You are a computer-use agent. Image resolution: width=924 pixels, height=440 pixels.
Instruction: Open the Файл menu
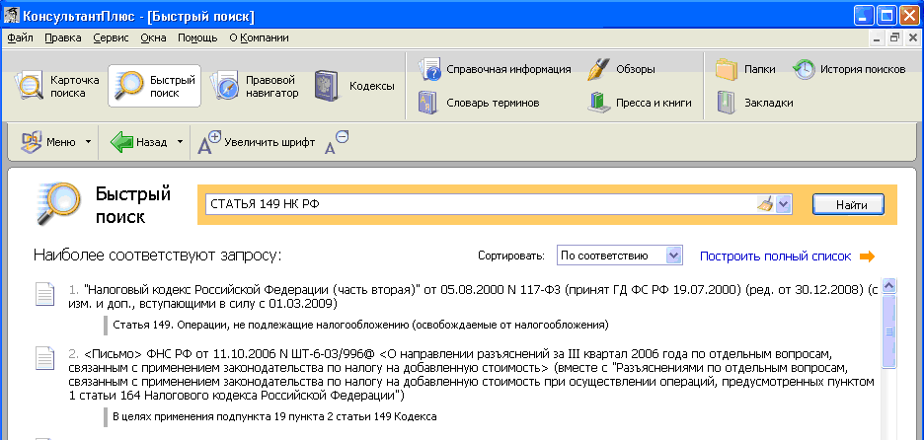click(20, 38)
